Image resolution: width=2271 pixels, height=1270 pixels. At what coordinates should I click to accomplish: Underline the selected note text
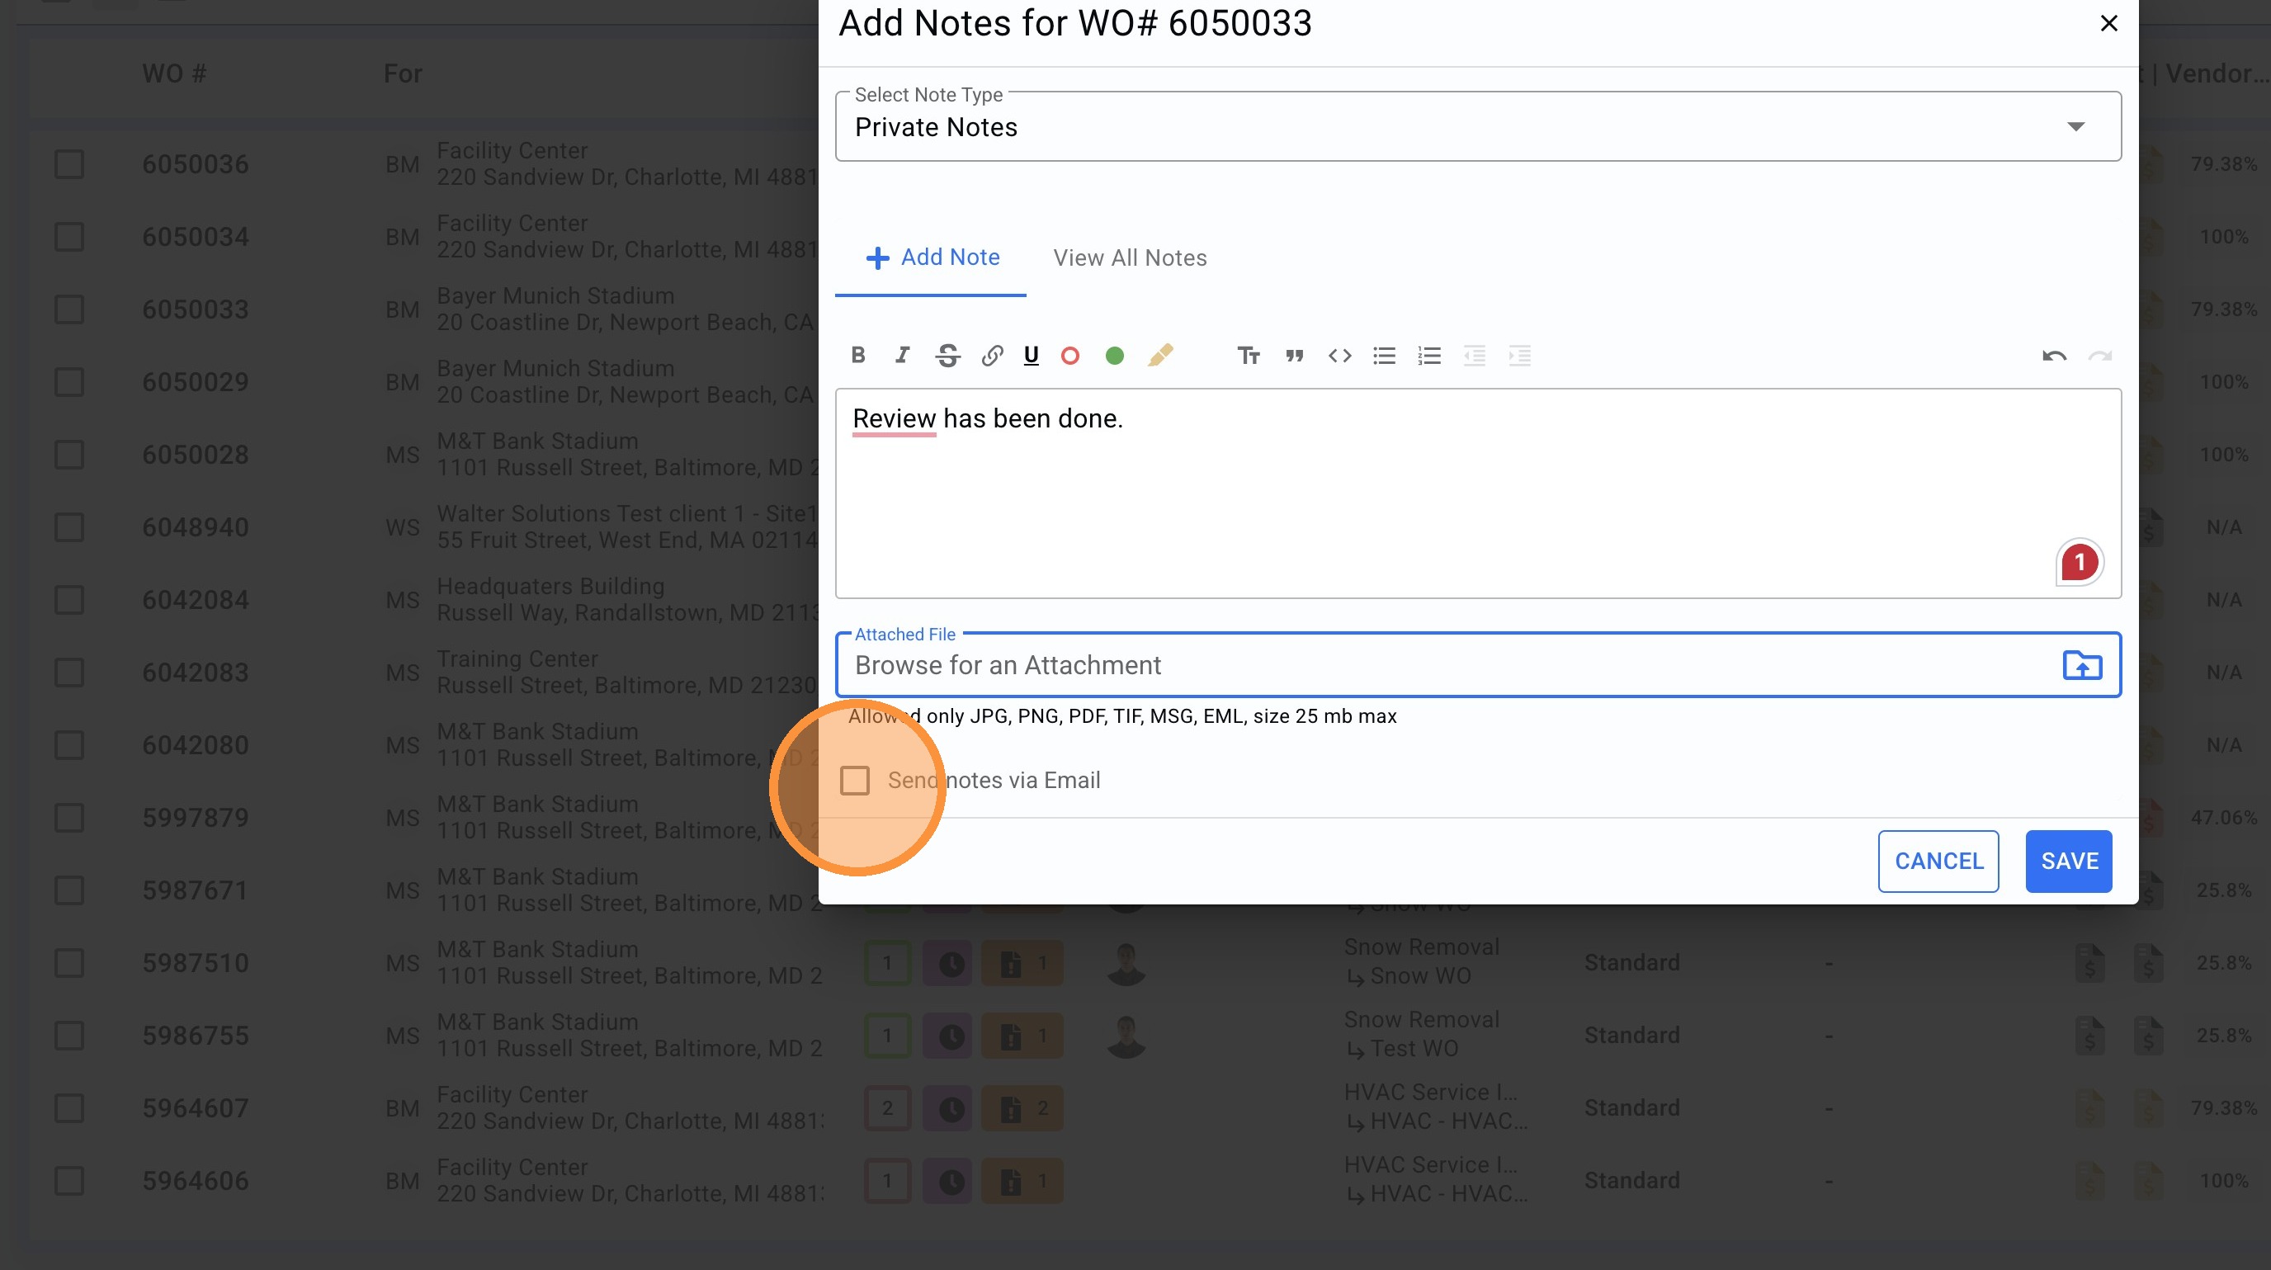[1031, 355]
